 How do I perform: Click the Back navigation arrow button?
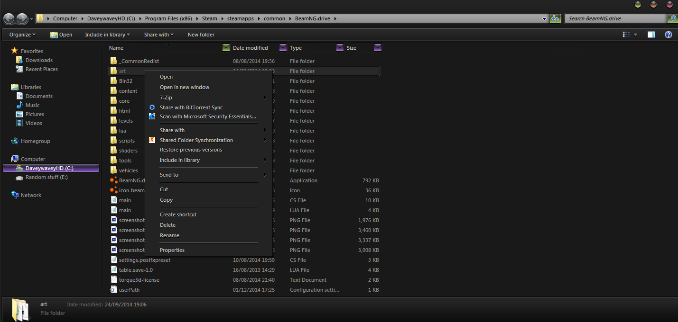pyautogui.click(x=9, y=18)
